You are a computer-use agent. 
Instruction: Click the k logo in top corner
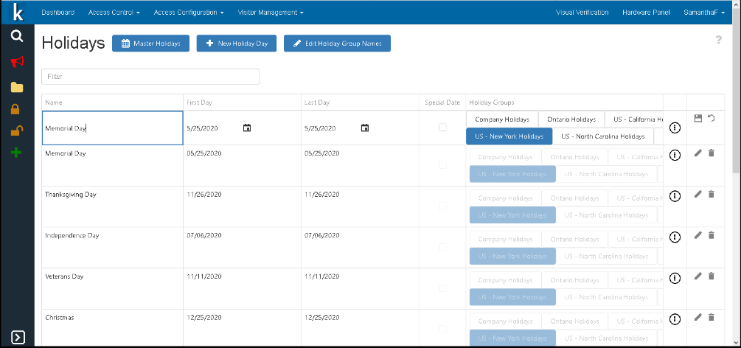[18, 13]
